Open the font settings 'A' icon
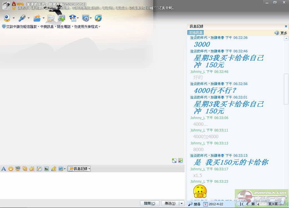Image resolution: width=289 pixels, height=208 pixels. 4,169
